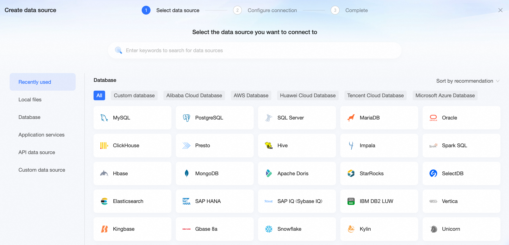Image resolution: width=509 pixels, height=245 pixels.
Task: Click the Apache Doris logo icon
Action: click(269, 173)
